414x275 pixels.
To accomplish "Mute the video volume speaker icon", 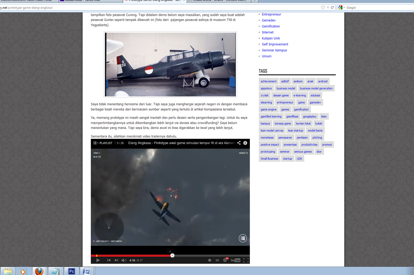I will [124, 260].
